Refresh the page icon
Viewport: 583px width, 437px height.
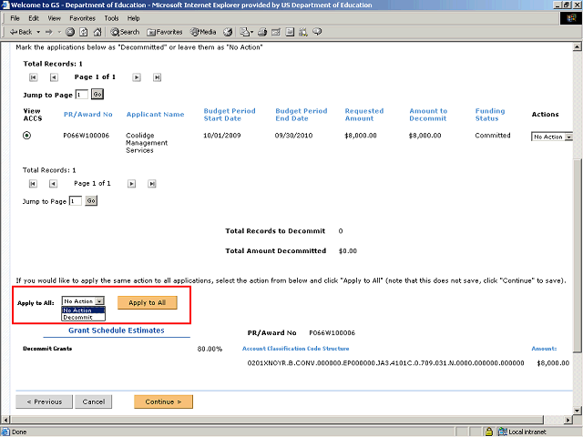pyautogui.click(x=84, y=32)
